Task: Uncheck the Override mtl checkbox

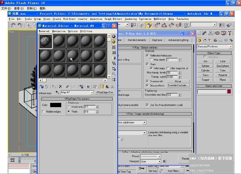Action: [x=147, y=81]
